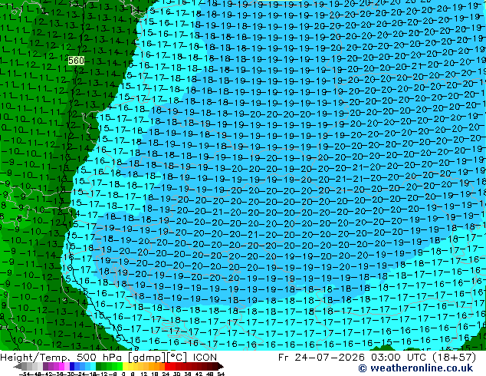Click the 560 height contour label
486x376 pixels.
tap(76, 60)
